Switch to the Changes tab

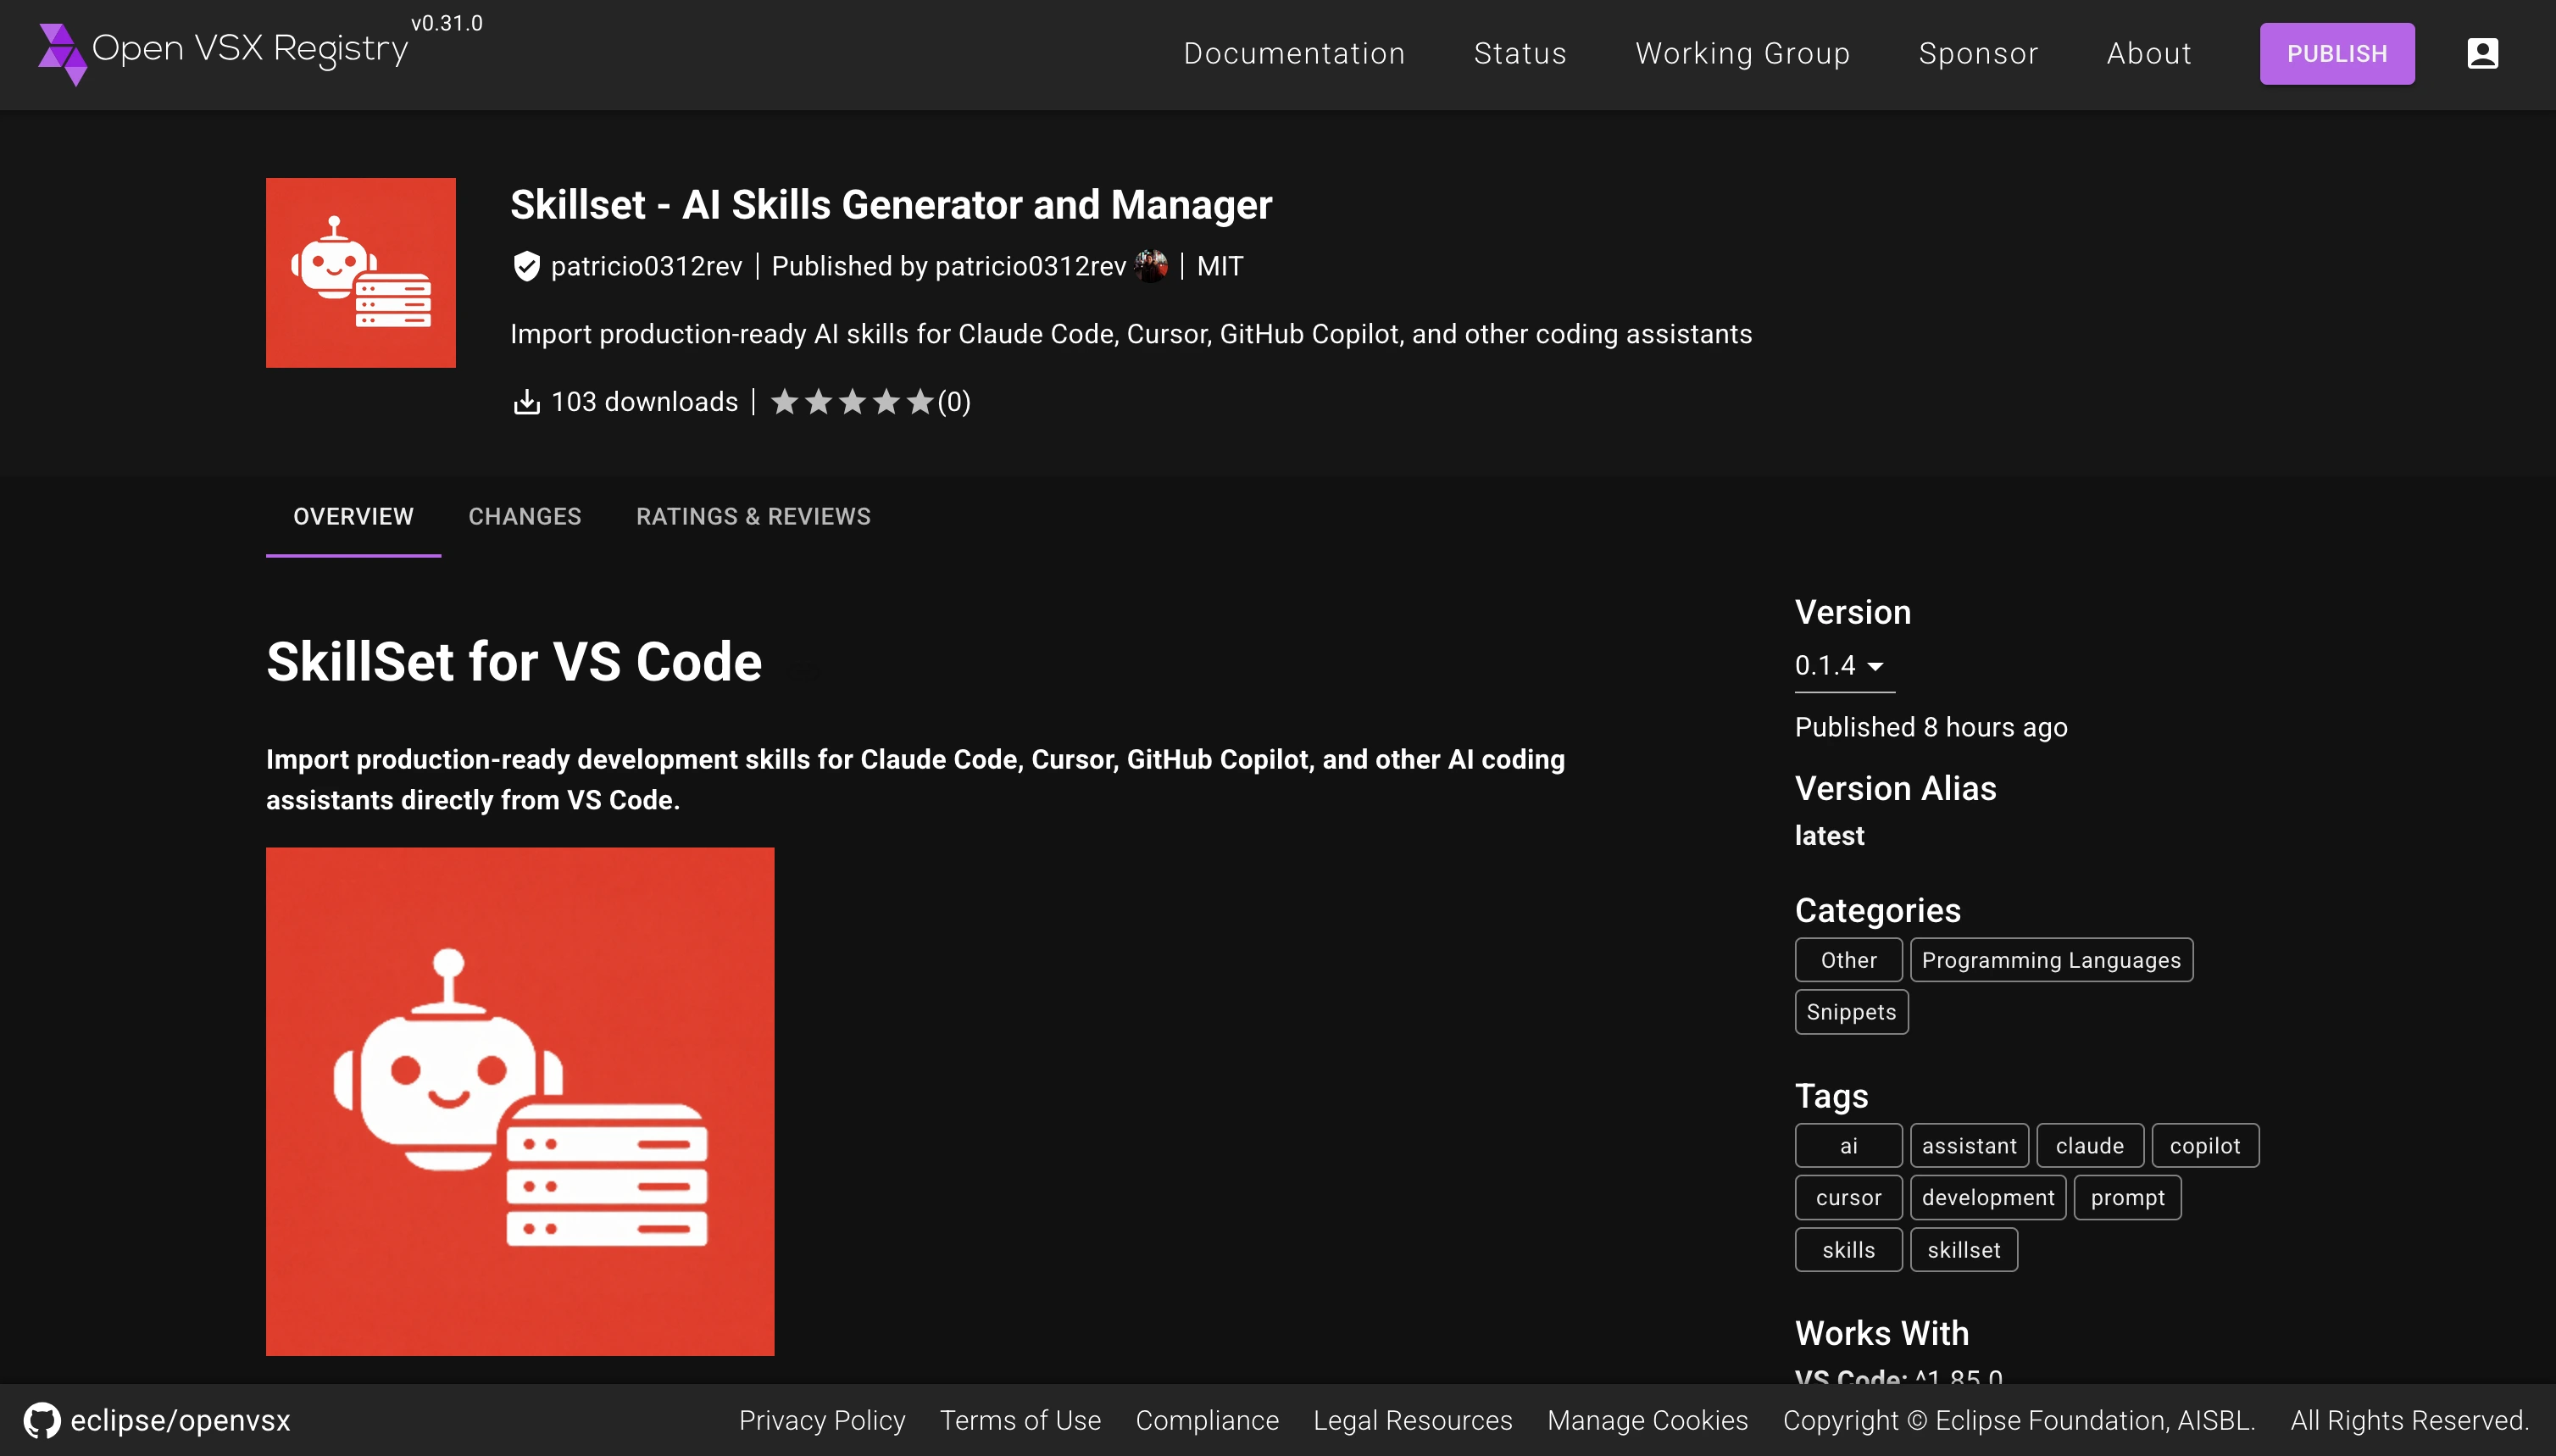525,516
